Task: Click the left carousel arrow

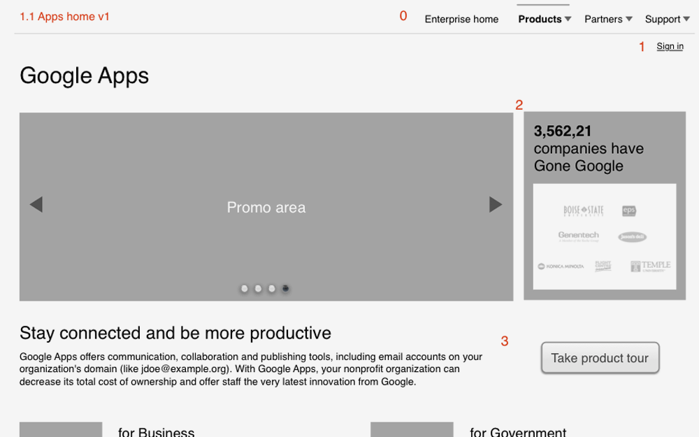Action: click(x=36, y=204)
